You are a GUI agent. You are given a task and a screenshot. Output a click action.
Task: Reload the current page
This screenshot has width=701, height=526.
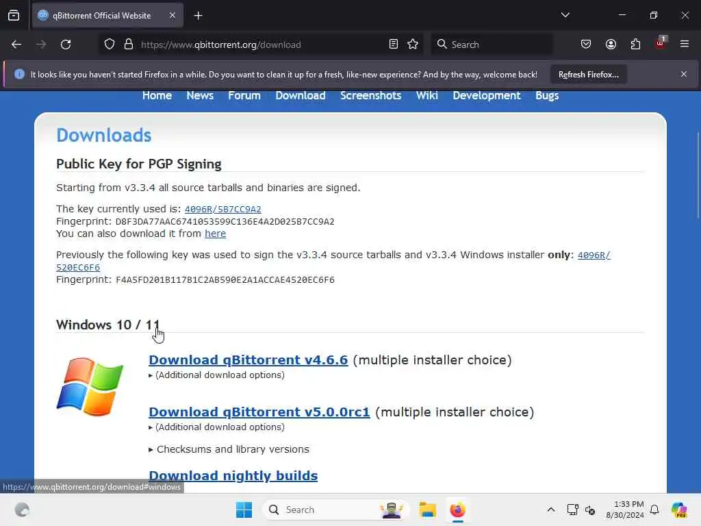(x=66, y=45)
